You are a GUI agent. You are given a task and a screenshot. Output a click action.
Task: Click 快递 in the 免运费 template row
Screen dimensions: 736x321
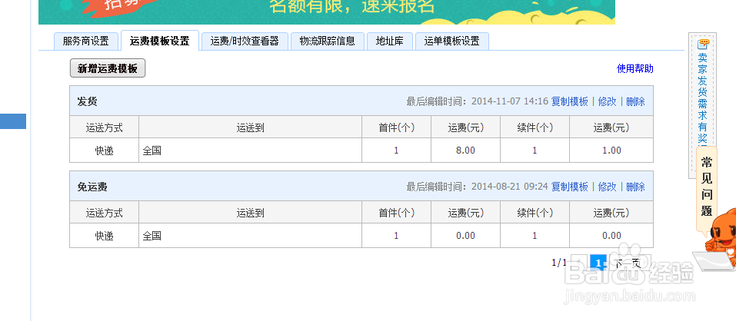pyautogui.click(x=104, y=236)
